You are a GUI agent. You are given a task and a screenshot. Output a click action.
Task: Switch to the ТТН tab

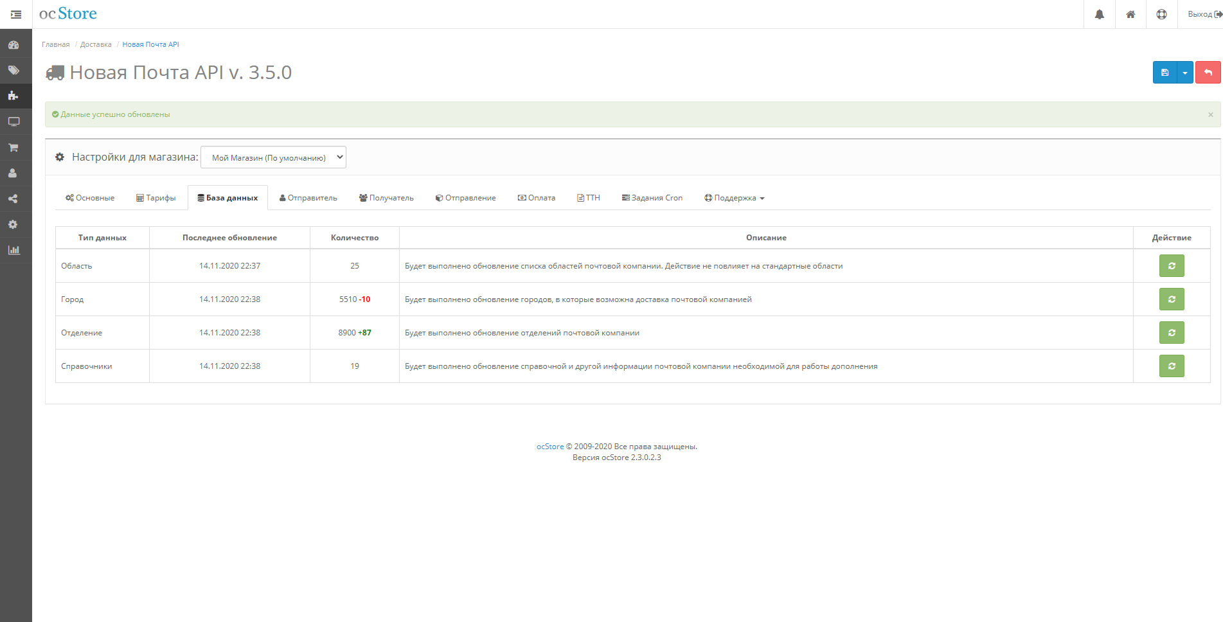pos(589,198)
